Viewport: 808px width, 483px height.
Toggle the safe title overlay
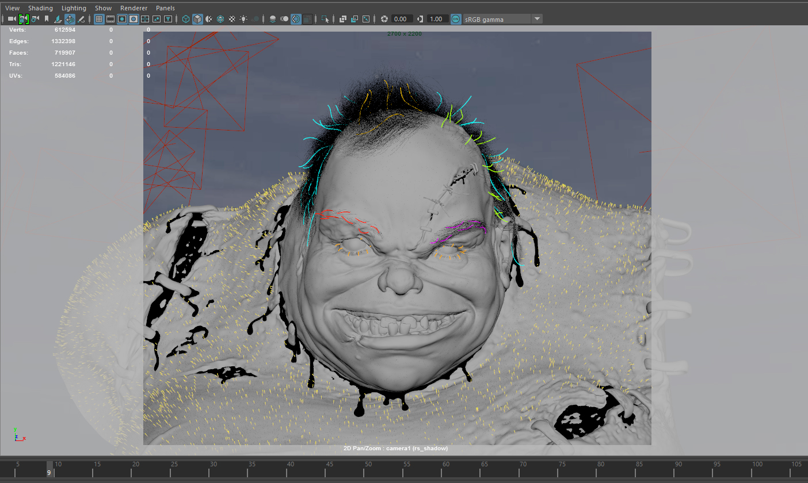(168, 19)
